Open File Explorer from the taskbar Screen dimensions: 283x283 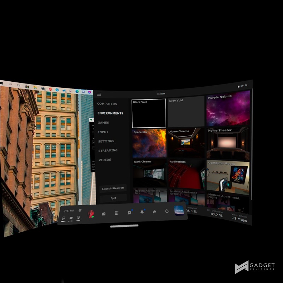35,87
